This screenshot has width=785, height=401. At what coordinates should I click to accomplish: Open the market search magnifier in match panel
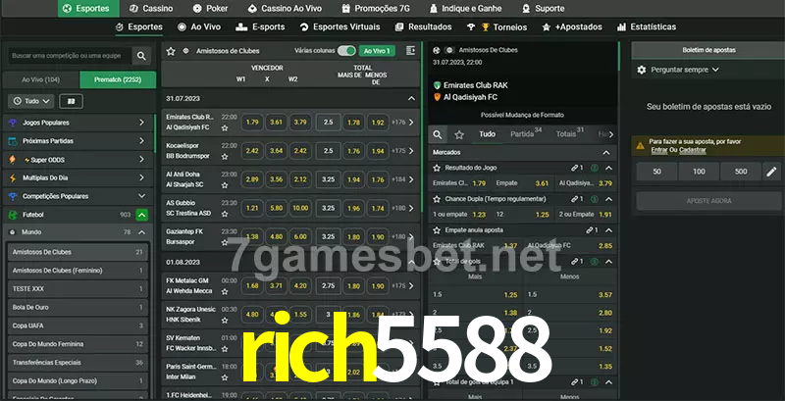click(x=438, y=133)
